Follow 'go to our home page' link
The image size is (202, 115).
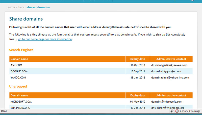coord(45,39)
